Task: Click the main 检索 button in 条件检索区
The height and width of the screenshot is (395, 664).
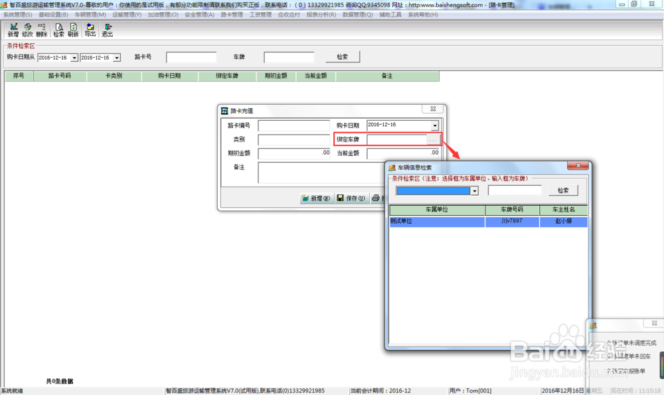Action: pyautogui.click(x=343, y=56)
